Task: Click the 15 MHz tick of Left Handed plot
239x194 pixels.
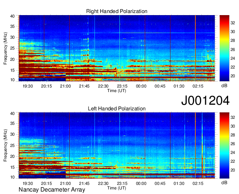Action: (x=12, y=167)
